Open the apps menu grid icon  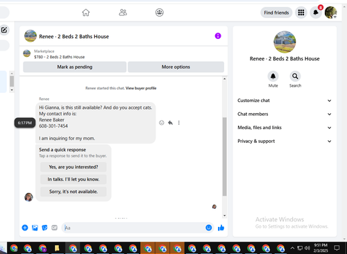[x=301, y=12]
